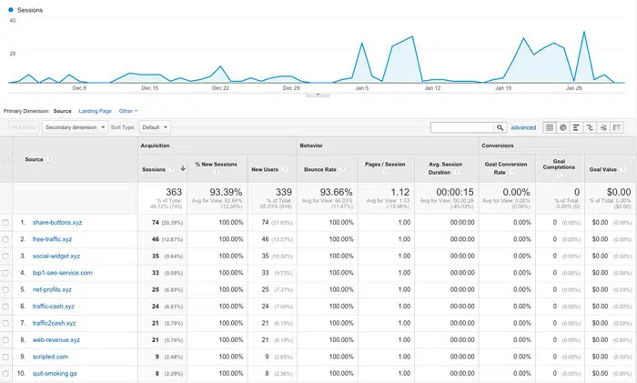Expand the Other primary dimension menu
Screen dimensions: 637x383
pyautogui.click(x=128, y=111)
